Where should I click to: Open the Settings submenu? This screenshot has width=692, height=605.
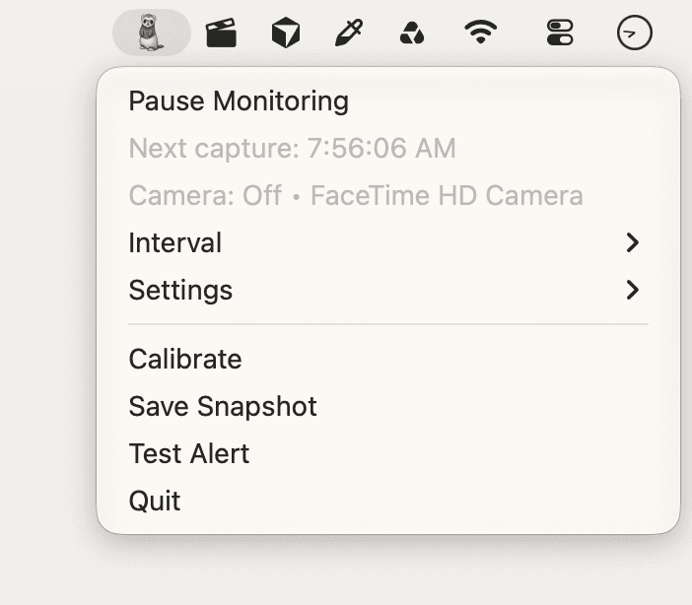click(x=388, y=290)
